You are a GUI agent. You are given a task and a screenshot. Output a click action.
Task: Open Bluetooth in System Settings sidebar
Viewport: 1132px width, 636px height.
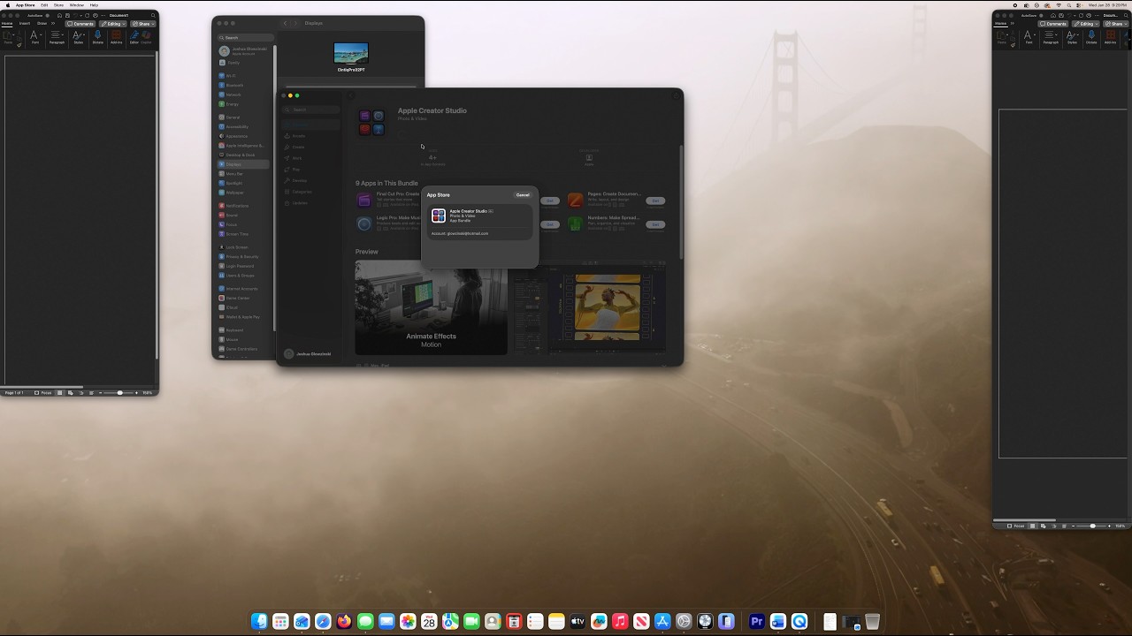tap(245, 86)
